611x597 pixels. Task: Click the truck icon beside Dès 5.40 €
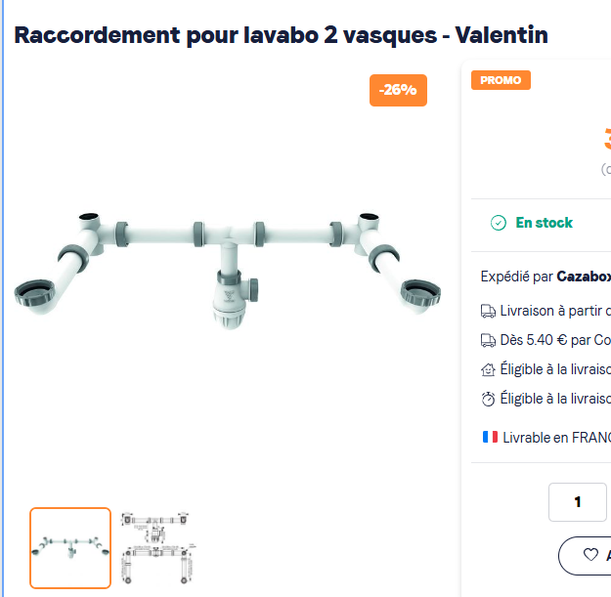coord(488,340)
